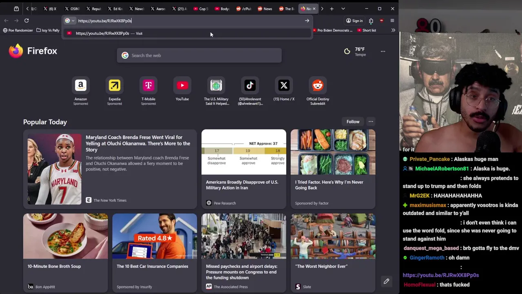Click the pencil customize new tab icon
Screen dimensions: 522x294
click(x=386, y=281)
